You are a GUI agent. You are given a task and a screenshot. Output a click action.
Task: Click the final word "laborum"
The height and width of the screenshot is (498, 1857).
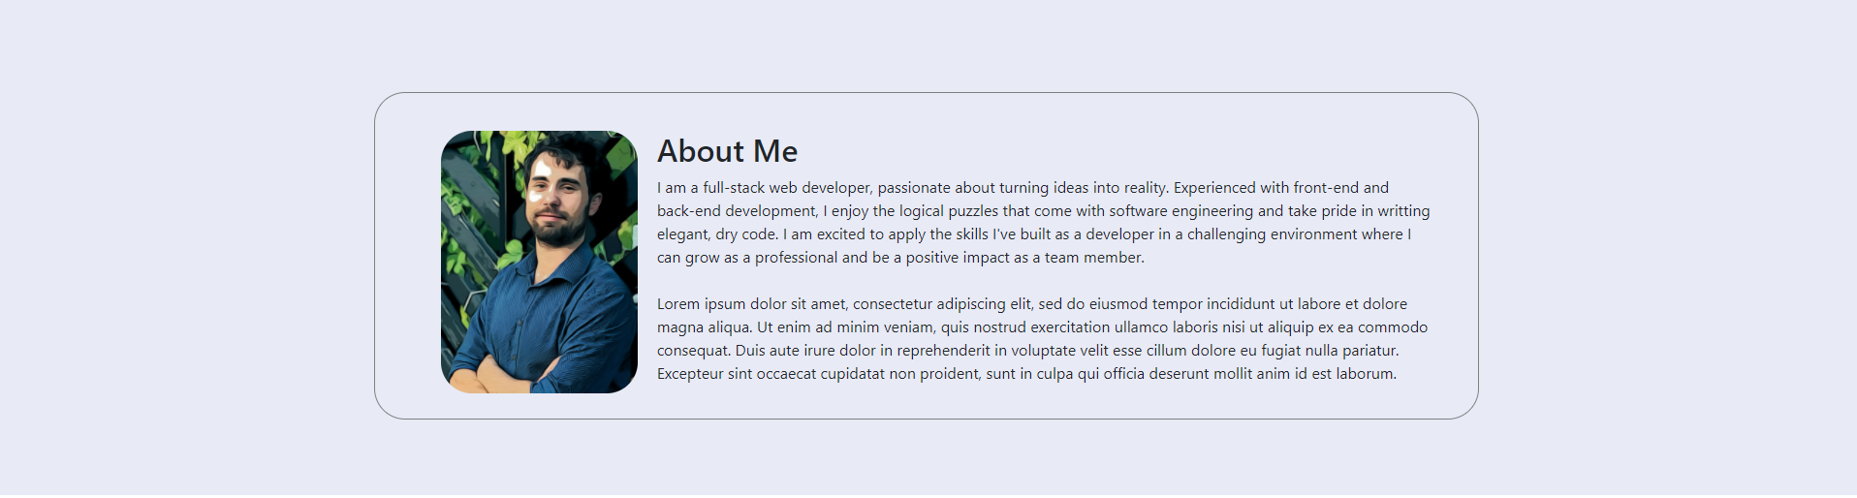coord(1367,374)
